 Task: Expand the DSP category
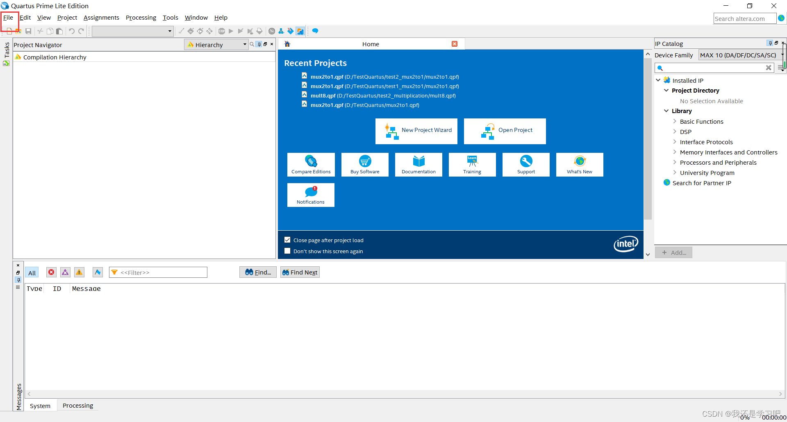[675, 132]
